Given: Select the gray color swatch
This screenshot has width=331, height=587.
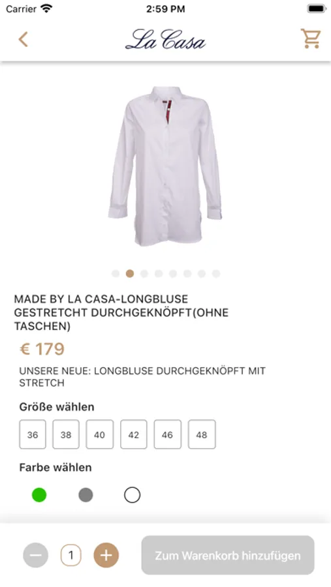Looking at the screenshot, I should click(86, 495).
